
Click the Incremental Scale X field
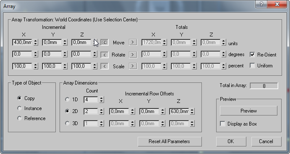[22, 66]
